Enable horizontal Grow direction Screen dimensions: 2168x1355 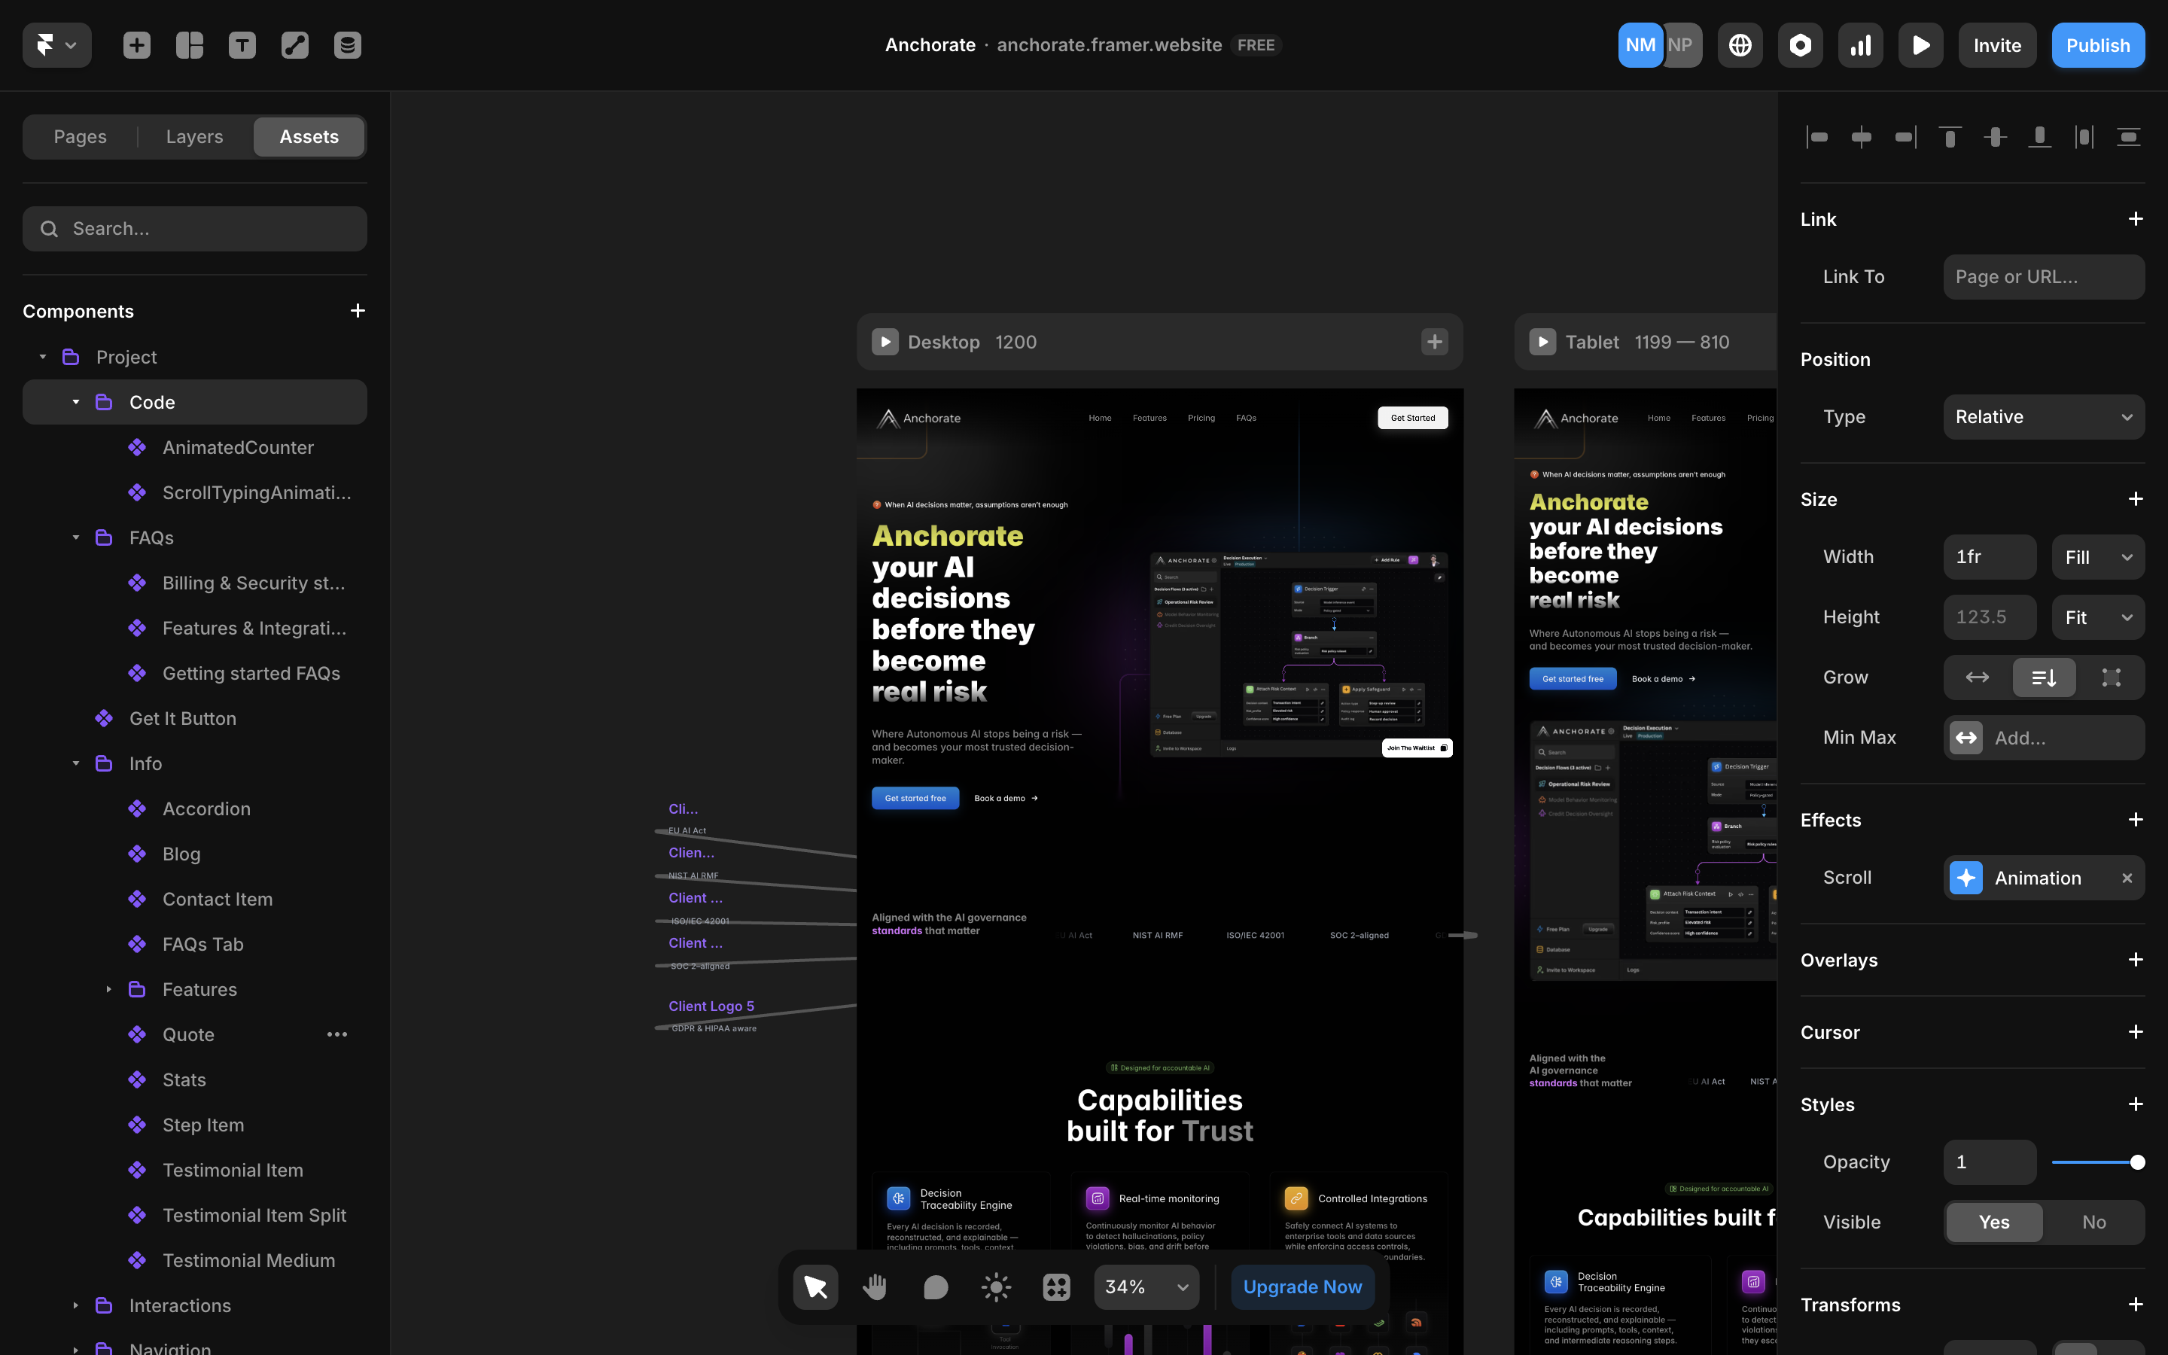point(1978,677)
